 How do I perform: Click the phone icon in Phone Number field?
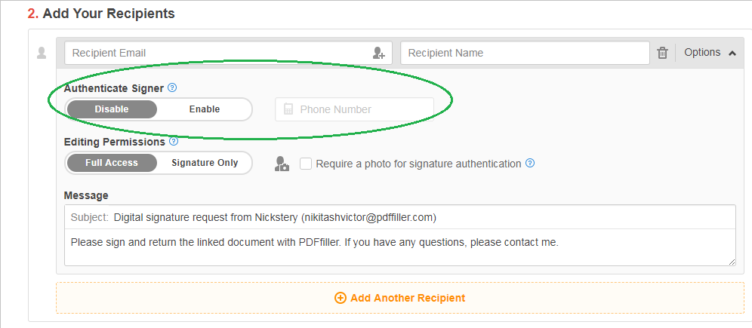(x=288, y=109)
